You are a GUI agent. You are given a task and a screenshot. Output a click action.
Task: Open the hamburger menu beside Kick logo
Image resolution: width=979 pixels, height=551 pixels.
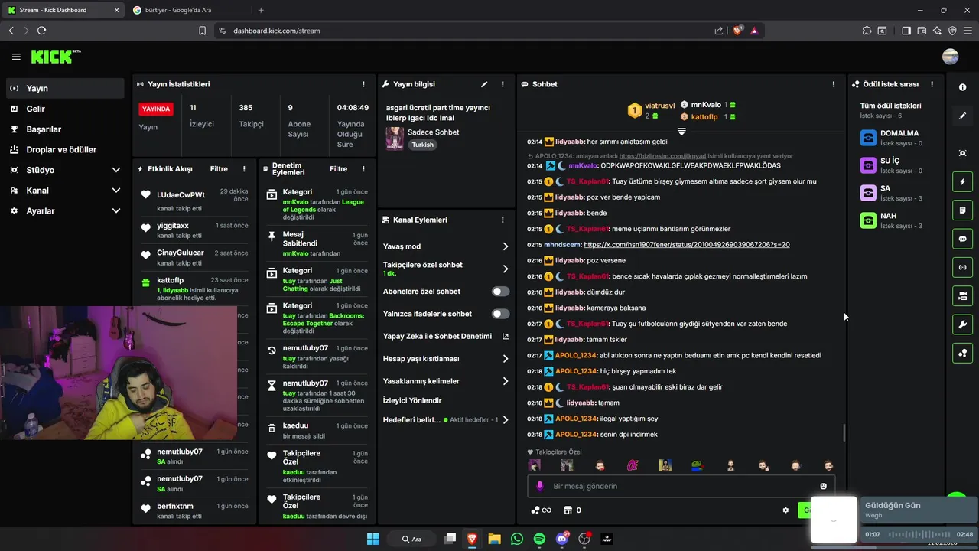(16, 57)
